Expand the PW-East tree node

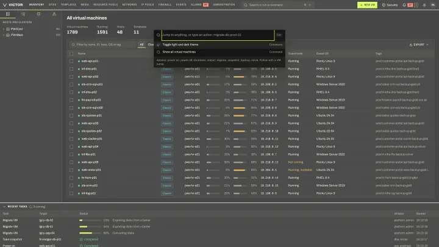click(x=4, y=29)
